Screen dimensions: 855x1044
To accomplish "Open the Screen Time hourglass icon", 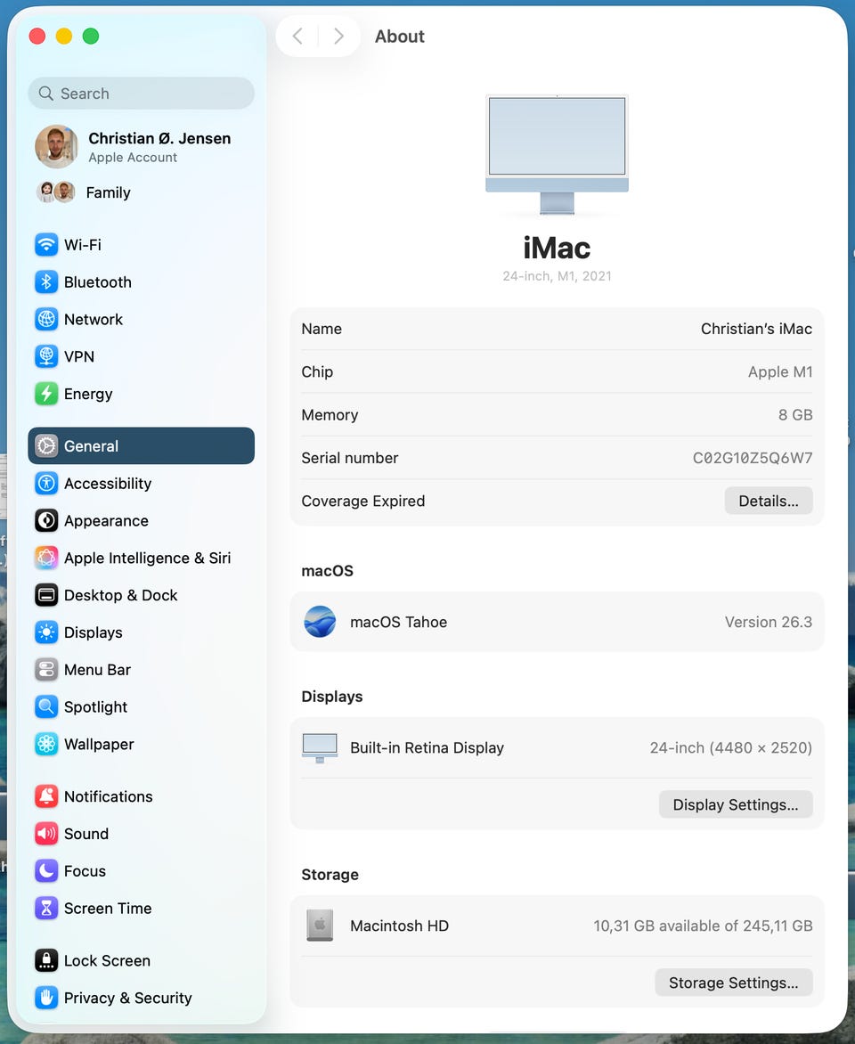I will click(46, 908).
